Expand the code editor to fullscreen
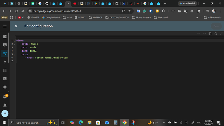The height and width of the screenshot is (126, 224). [221, 33]
